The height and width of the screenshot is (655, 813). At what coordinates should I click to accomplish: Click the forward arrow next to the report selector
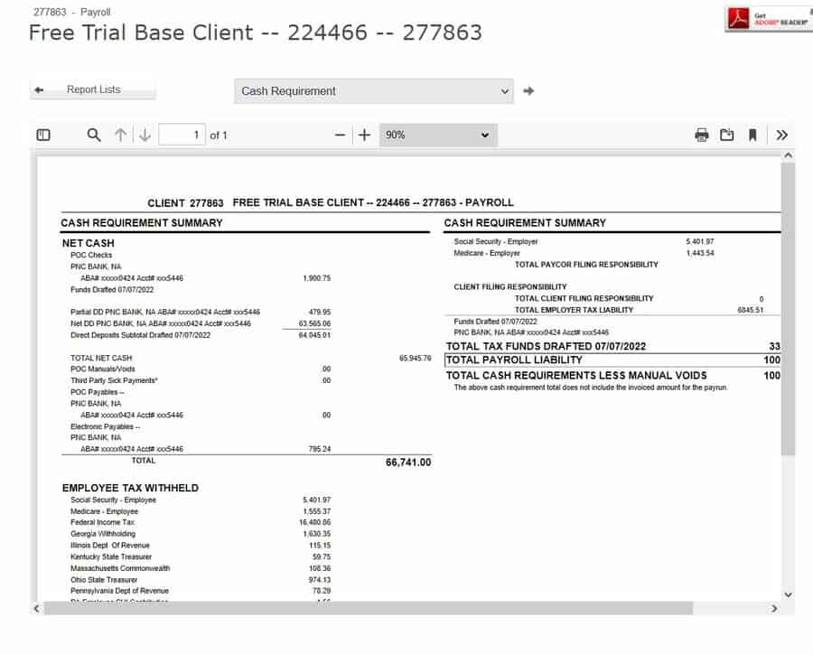529,90
